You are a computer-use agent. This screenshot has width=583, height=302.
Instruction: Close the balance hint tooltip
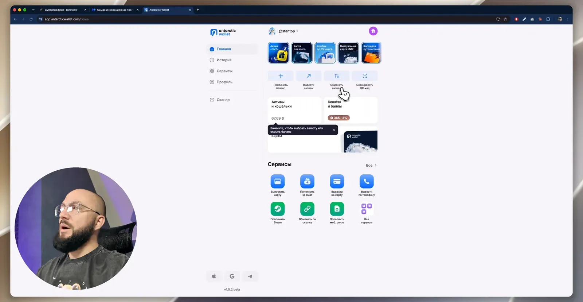point(333,130)
